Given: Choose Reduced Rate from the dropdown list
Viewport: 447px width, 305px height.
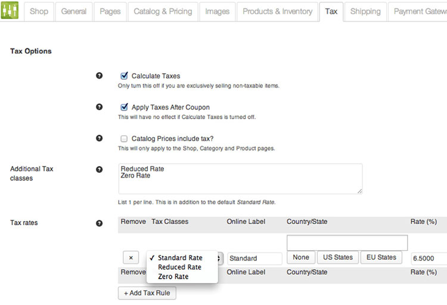Looking at the screenshot, I should click(x=179, y=267).
